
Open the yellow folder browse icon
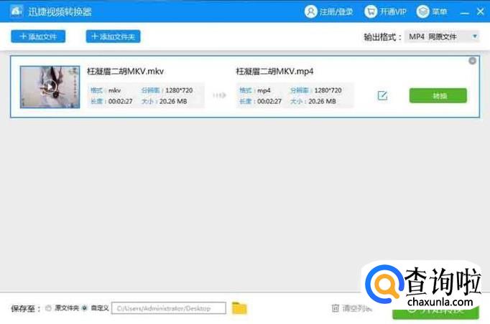tap(239, 308)
